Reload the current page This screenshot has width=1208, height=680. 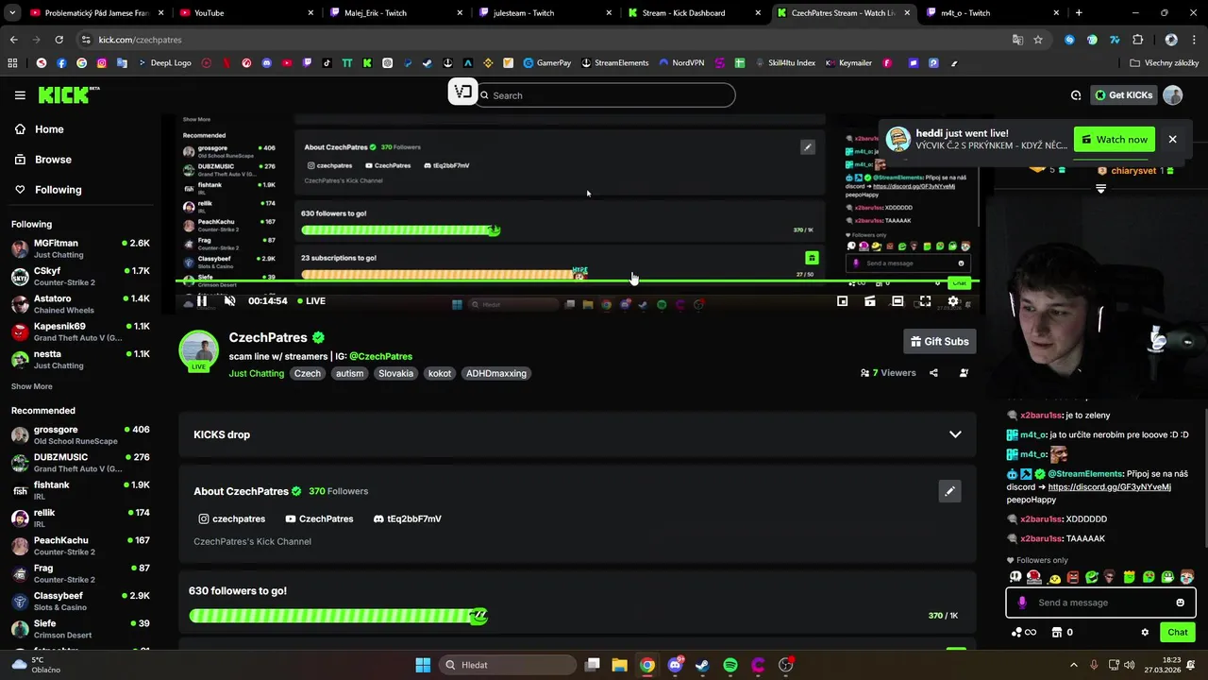click(x=59, y=40)
